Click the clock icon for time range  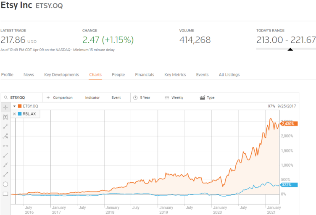click(135, 98)
